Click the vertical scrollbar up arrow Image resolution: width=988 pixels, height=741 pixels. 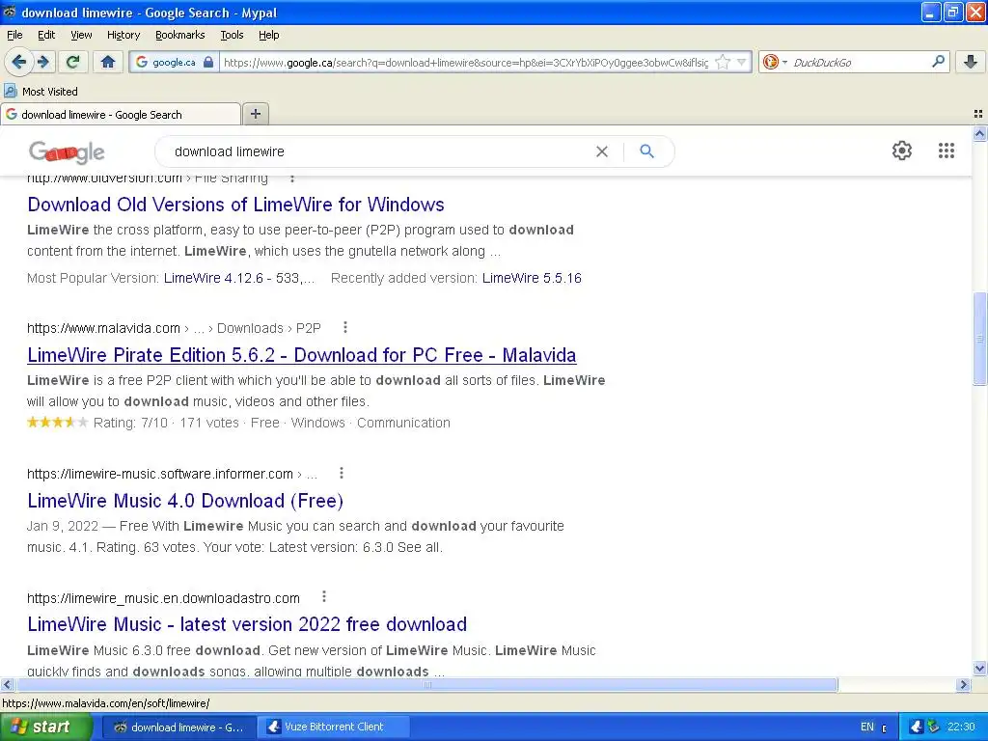click(x=979, y=133)
